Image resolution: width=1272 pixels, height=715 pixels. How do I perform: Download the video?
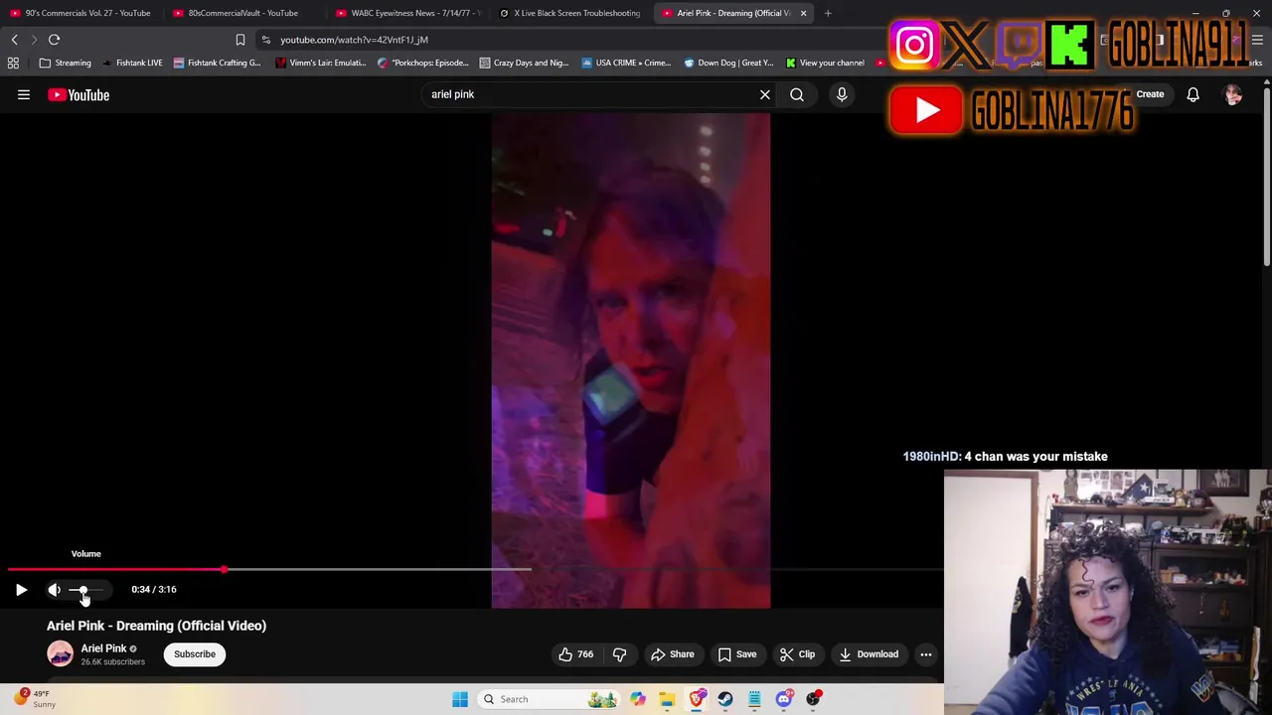(x=869, y=654)
